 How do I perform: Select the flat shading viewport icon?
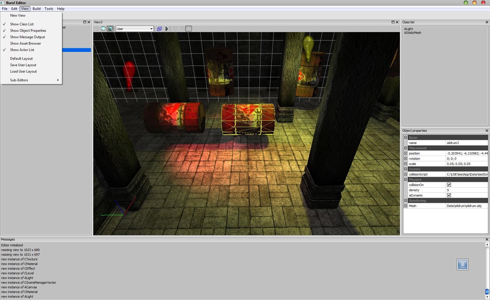pos(103,29)
